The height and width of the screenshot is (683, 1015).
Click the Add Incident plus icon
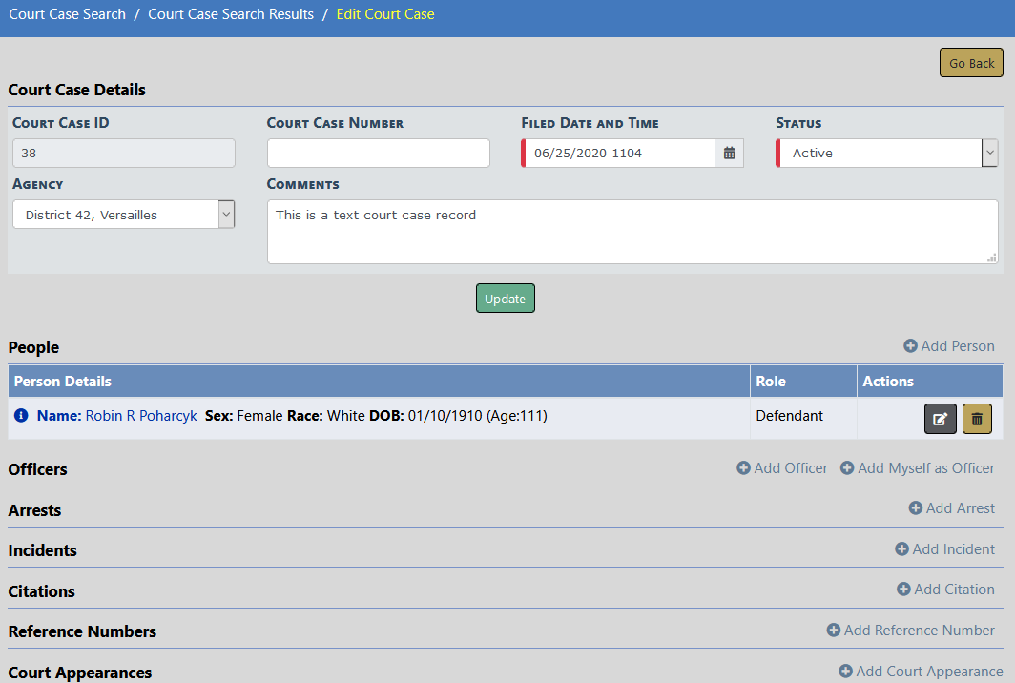pyautogui.click(x=901, y=549)
